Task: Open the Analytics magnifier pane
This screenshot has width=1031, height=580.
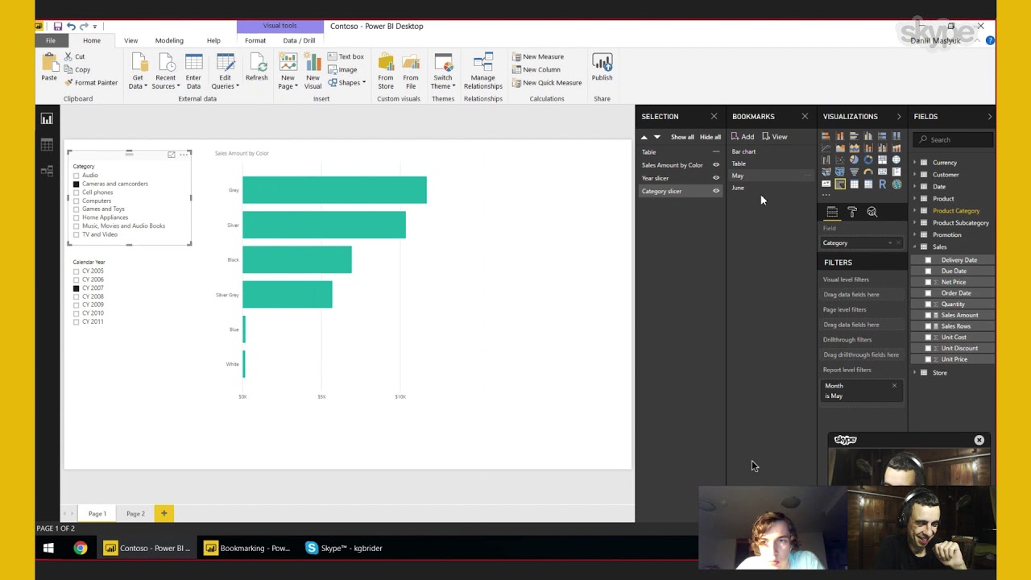Action: pyautogui.click(x=872, y=212)
